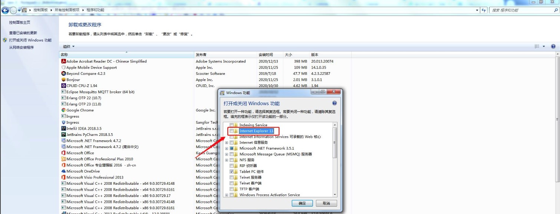
Task: Enable the NFS 服务 checkbox
Action: (x=232, y=160)
